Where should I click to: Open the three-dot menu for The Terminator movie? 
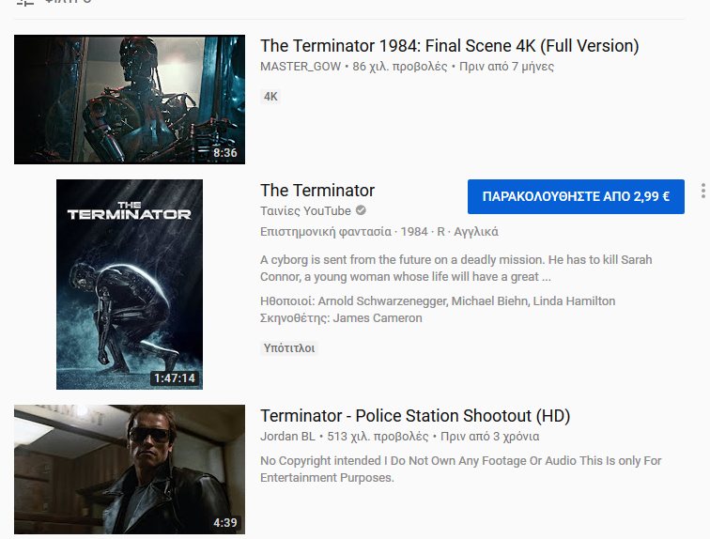pos(702,191)
